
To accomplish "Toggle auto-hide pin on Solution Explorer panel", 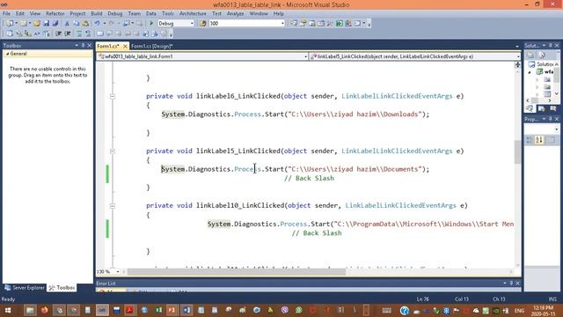I will 550,46.
